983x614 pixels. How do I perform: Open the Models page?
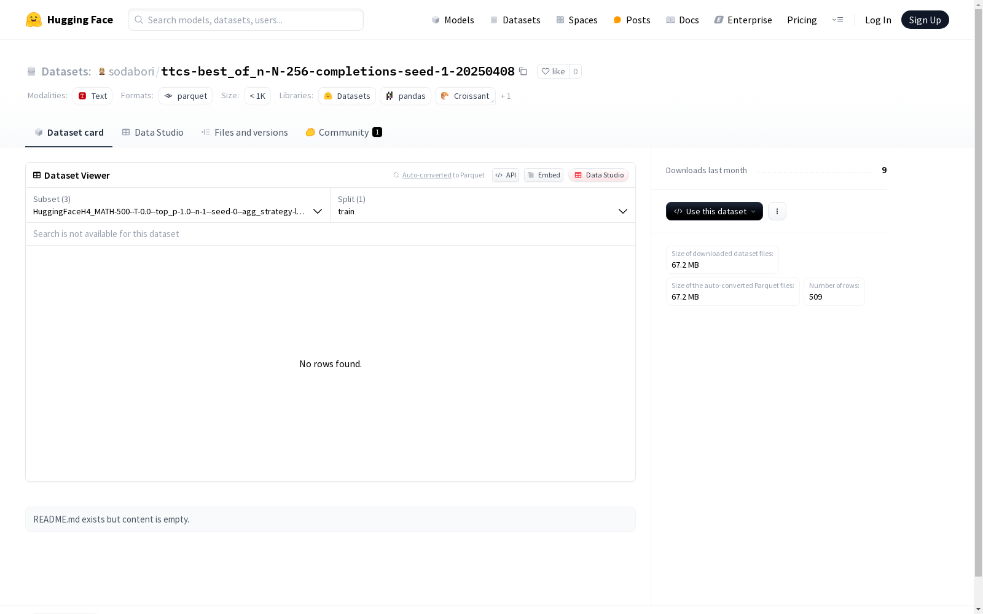(453, 20)
